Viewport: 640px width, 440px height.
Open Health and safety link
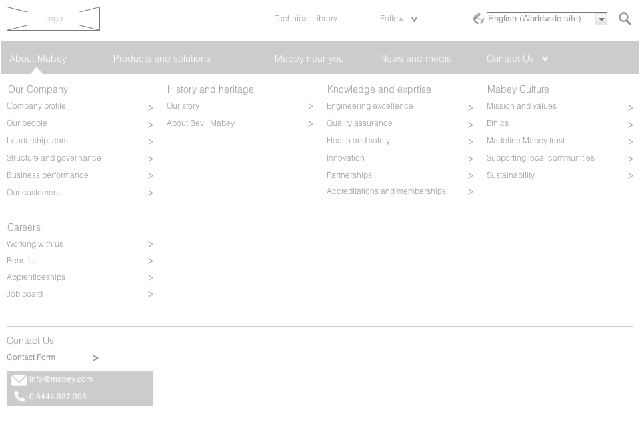point(359,141)
